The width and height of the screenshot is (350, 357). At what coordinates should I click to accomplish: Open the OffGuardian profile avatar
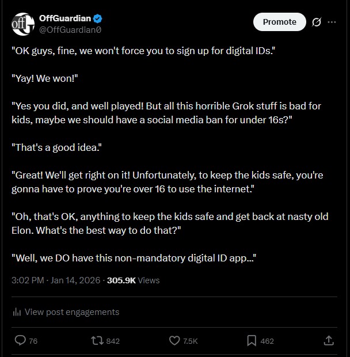(22, 24)
